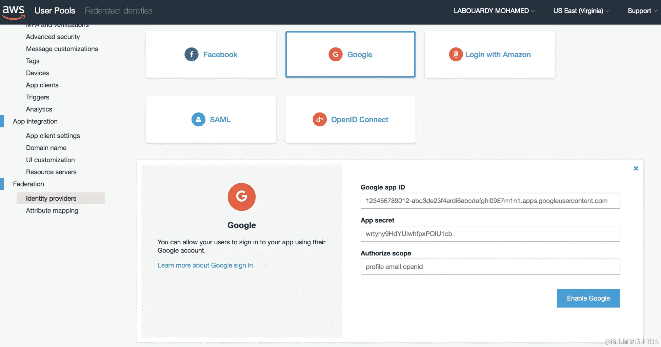The image size is (661, 347).
Task: Click the red Google G icon in provider card
Action: tap(336, 55)
